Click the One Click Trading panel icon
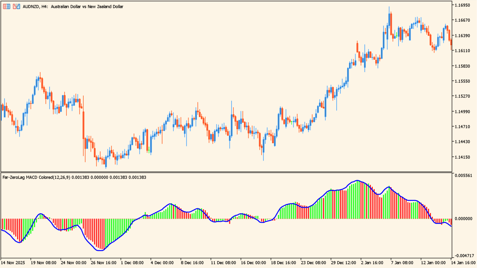 click(6, 6)
